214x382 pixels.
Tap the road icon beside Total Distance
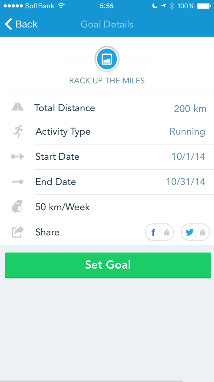(x=18, y=107)
